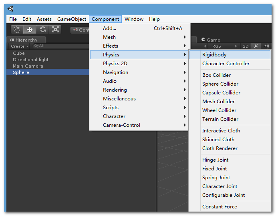The image size is (276, 216).
Task: Open the GameObject menu
Action: click(72, 19)
